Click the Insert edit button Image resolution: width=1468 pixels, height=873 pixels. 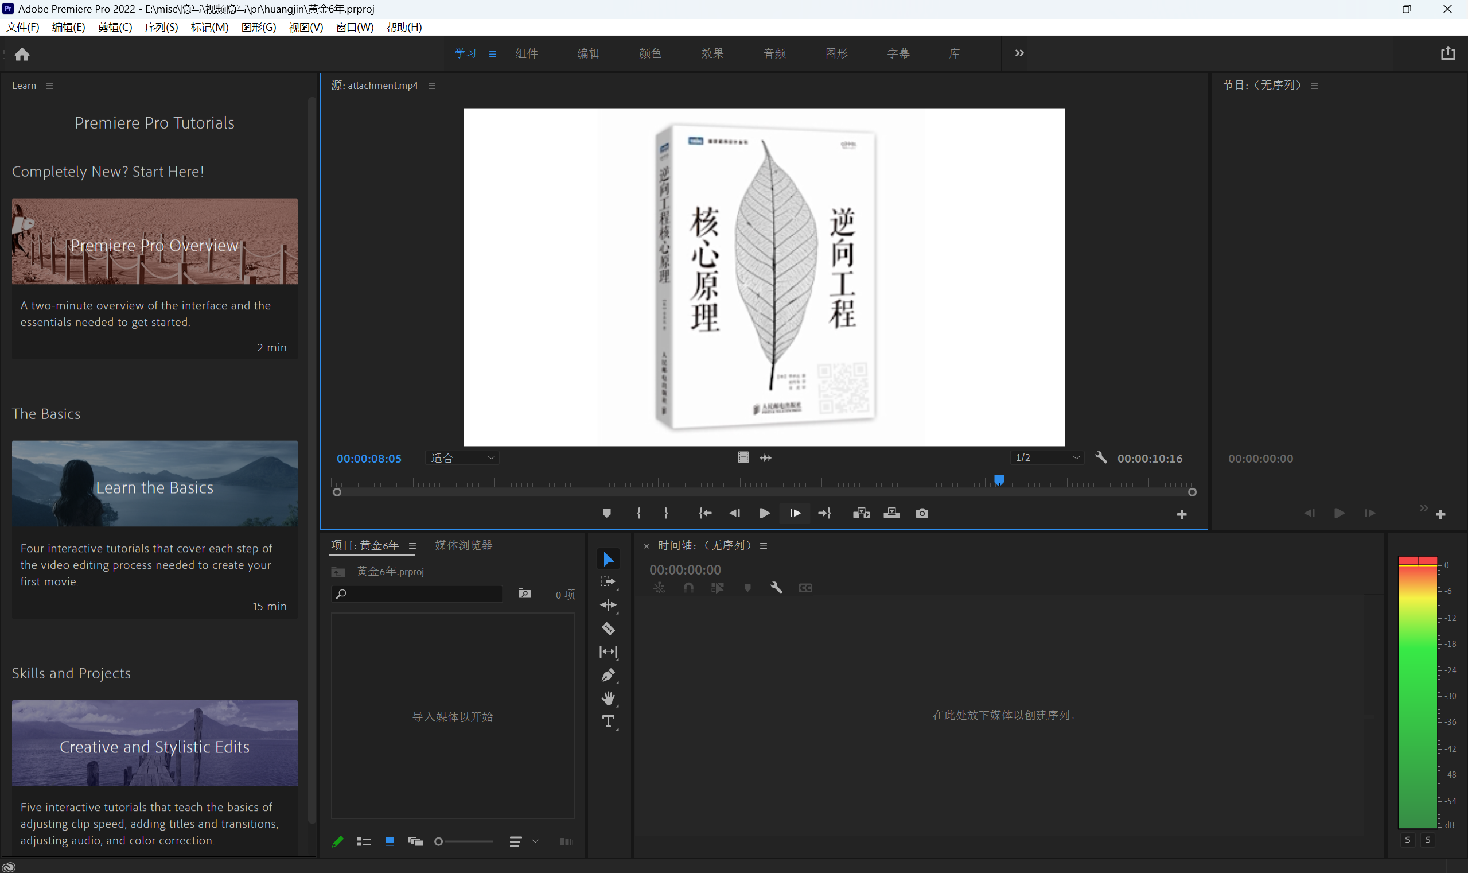pyautogui.click(x=861, y=514)
